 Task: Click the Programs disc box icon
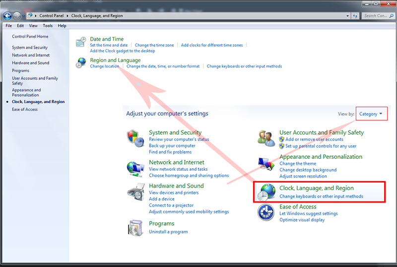135,228
